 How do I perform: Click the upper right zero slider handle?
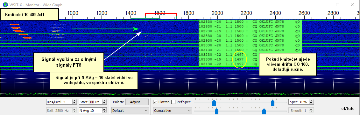(x=272, y=103)
